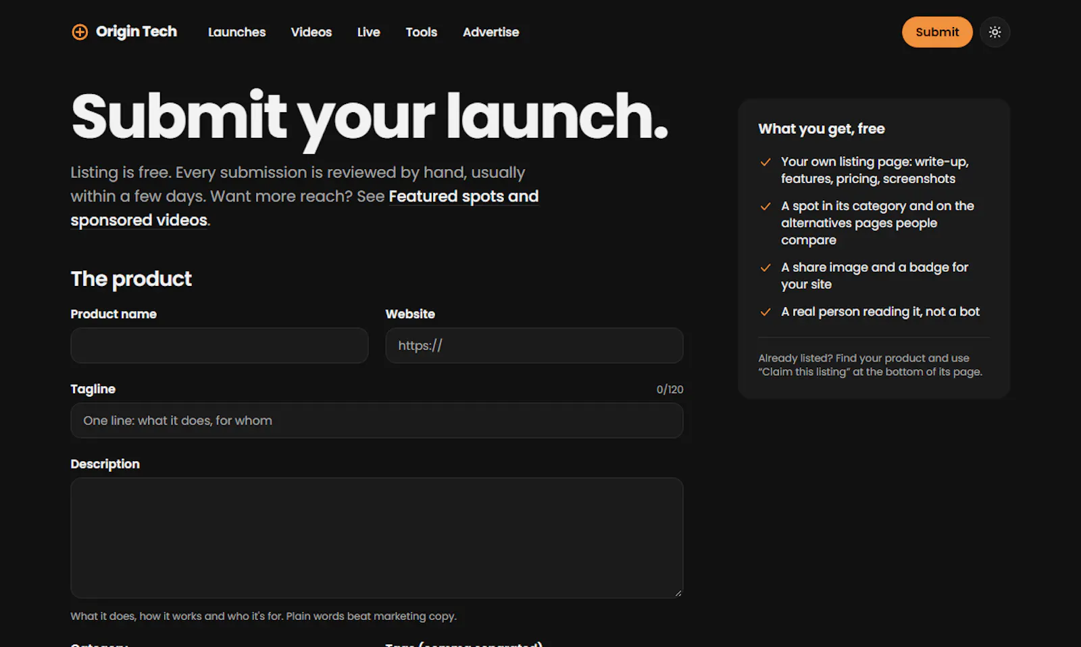Focus the Website https:// field

click(x=534, y=345)
